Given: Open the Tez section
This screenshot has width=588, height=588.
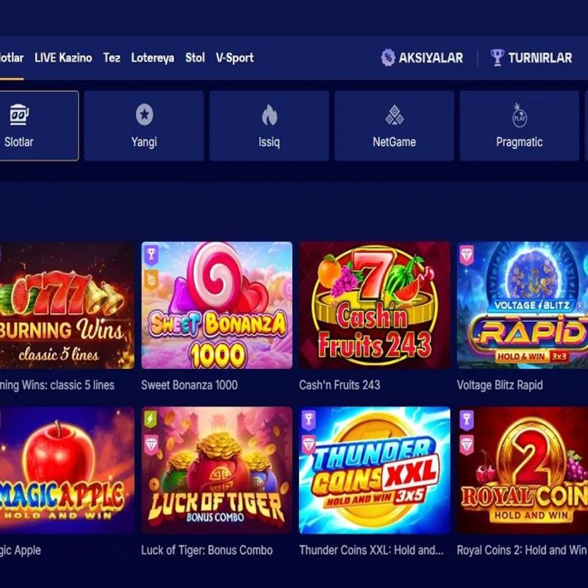Looking at the screenshot, I should pyautogui.click(x=112, y=58).
